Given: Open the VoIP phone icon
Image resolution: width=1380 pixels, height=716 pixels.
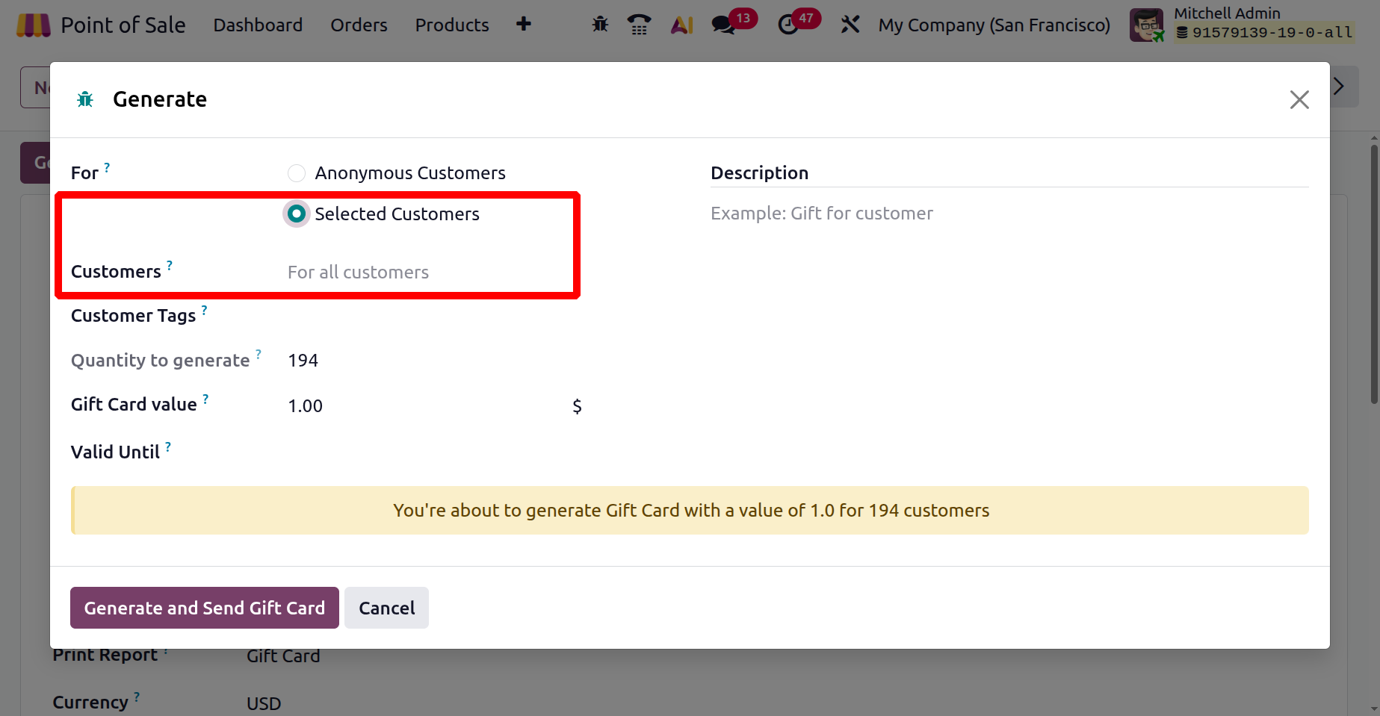Looking at the screenshot, I should coord(639,25).
